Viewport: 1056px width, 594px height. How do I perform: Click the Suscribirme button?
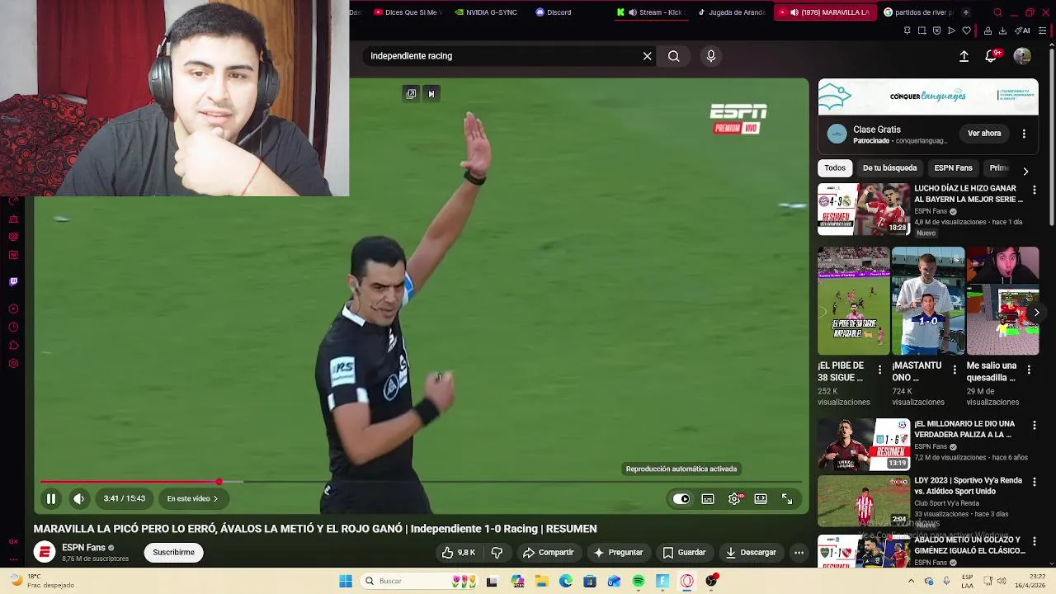coord(173,553)
